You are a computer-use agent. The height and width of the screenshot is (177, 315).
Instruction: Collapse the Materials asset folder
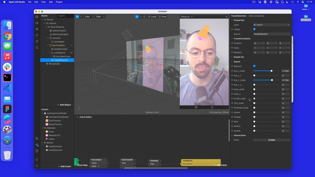pyautogui.click(x=42, y=128)
